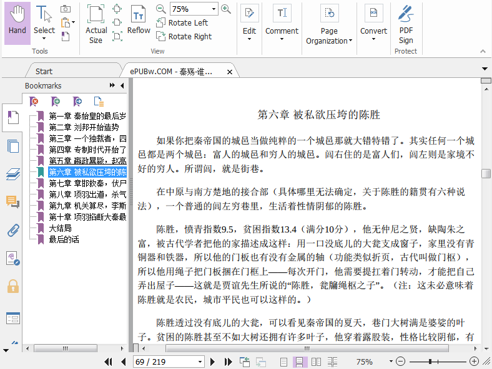Open the clipboard paste icon
Viewport: 492px width, 369px height.
[x=66, y=23]
